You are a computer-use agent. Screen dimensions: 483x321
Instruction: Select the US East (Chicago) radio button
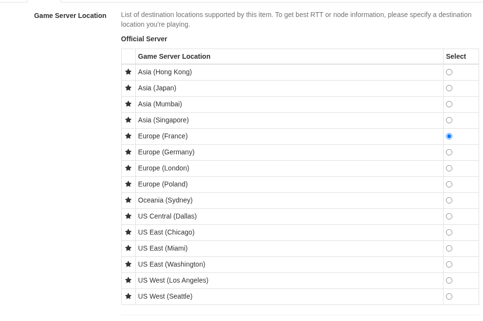(x=449, y=233)
